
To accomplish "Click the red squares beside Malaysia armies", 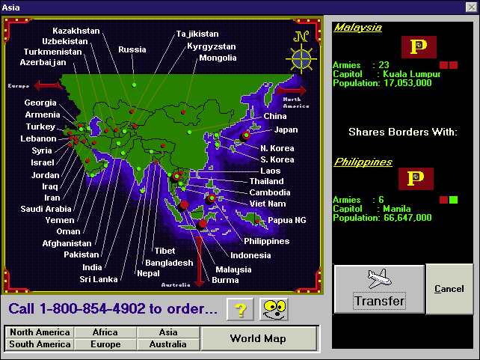I will [449, 65].
